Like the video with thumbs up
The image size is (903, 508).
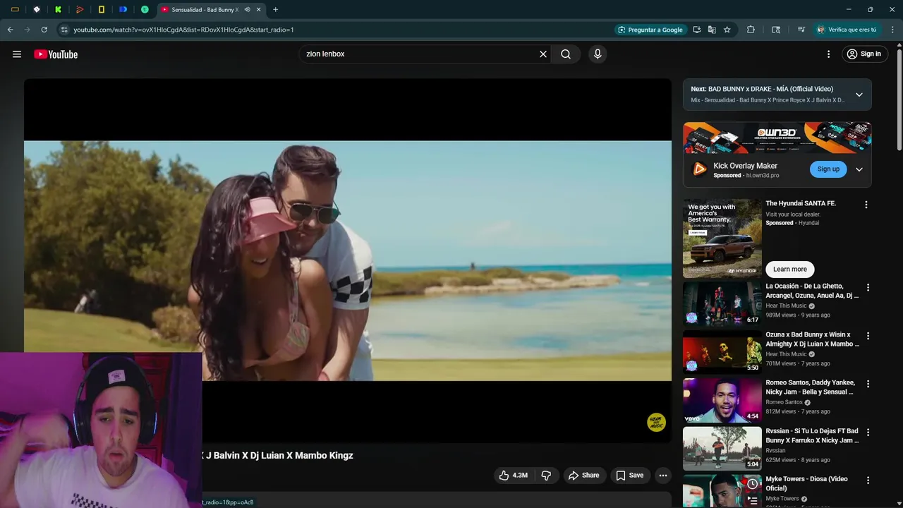coord(514,476)
